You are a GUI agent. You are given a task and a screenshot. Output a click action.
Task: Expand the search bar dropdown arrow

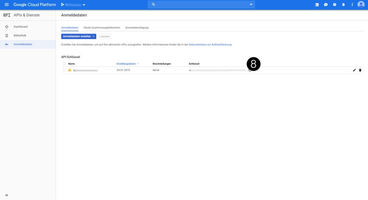click(251, 5)
